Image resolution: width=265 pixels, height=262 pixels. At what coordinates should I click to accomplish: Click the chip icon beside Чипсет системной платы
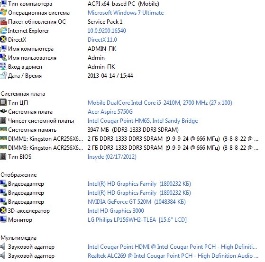pyautogui.click(x=3, y=121)
